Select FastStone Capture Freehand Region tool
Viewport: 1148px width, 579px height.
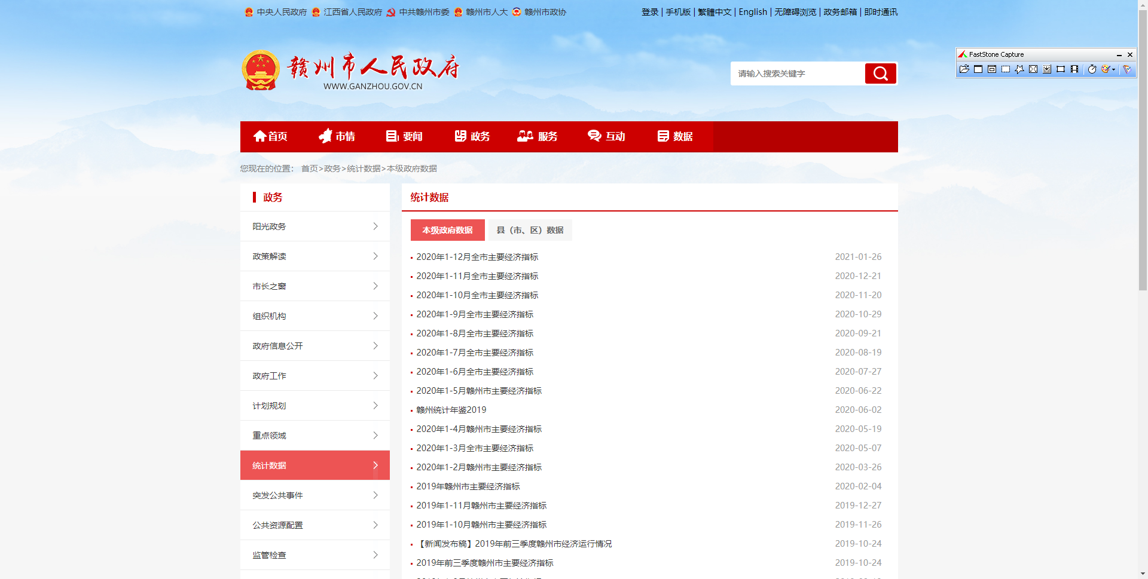tap(1019, 69)
